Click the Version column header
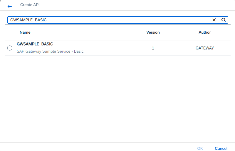This screenshot has height=151, width=235. tap(153, 32)
